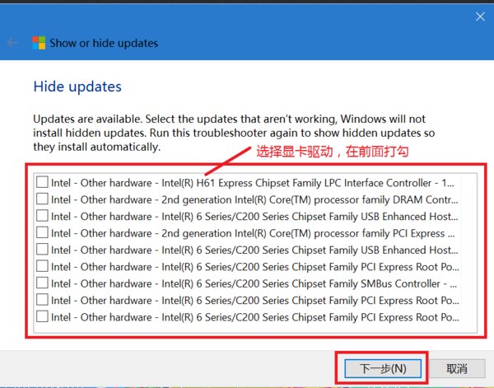Select the row text 'H61 Express Chipset Family LPC Interface Controller'

click(x=314, y=183)
